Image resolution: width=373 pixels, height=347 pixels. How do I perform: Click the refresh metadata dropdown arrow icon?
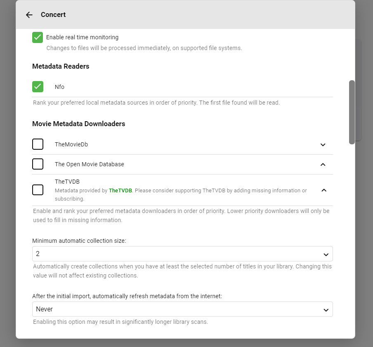point(326,310)
